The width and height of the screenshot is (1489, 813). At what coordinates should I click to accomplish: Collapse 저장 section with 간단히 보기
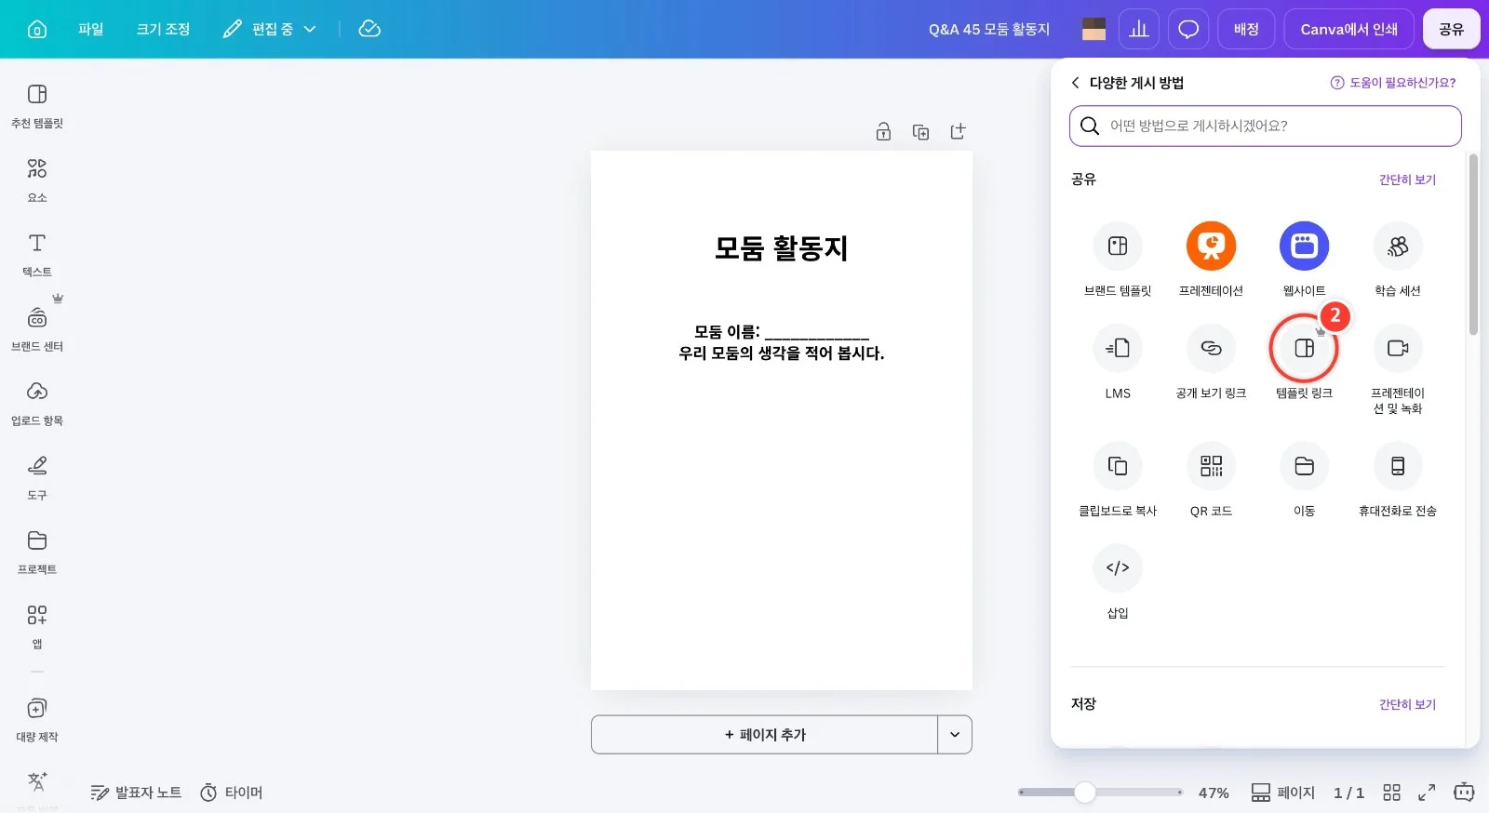(x=1407, y=704)
